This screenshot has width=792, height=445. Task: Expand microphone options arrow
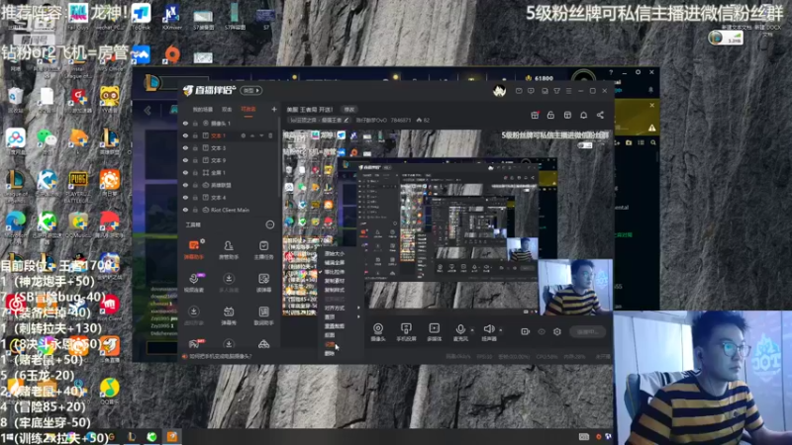(472, 330)
